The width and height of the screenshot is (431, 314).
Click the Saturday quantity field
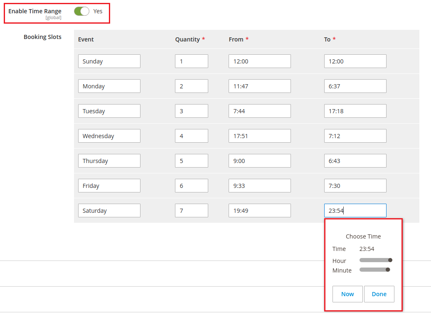(191, 211)
